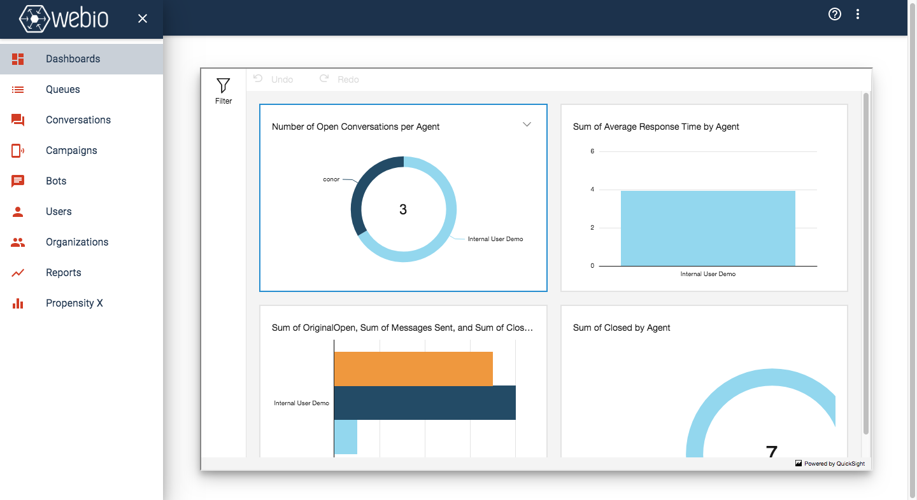Close the sidebar with the X icon
Screen dimensions: 917x500
(x=143, y=18)
